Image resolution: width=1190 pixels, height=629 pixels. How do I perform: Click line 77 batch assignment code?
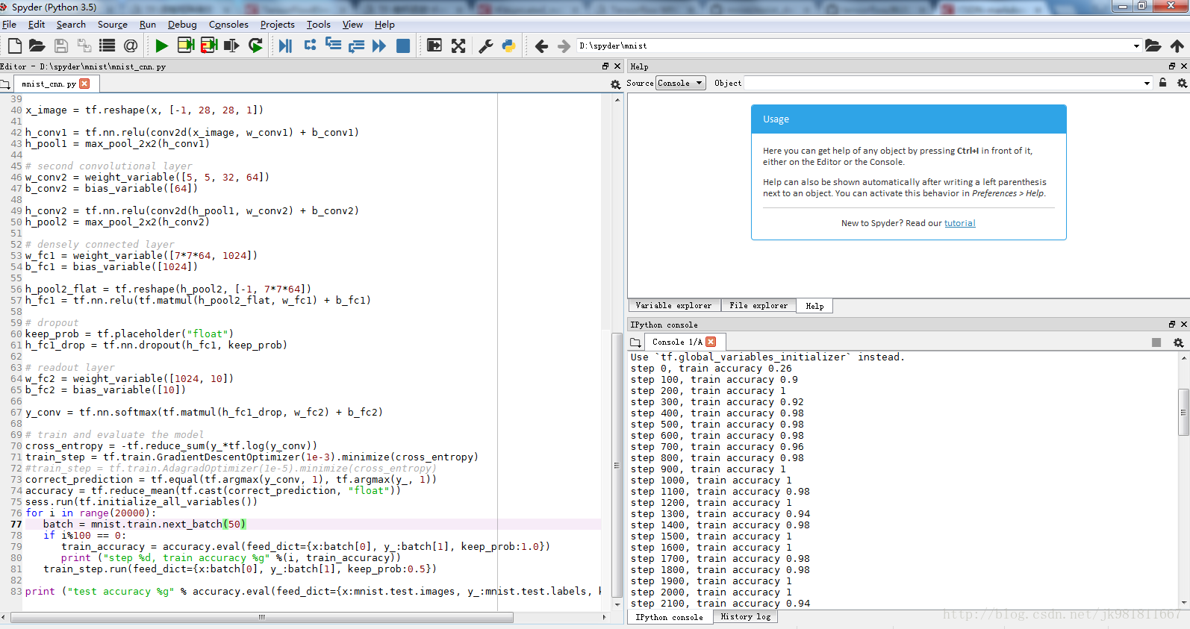pyautogui.click(x=144, y=524)
